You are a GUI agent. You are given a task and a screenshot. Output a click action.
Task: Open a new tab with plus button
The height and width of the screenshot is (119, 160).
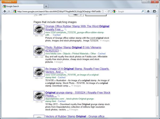[46, 6]
